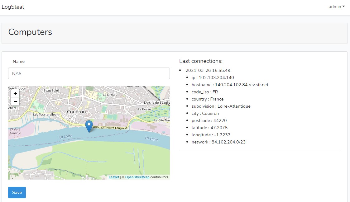The image size is (350, 202).
Task: Click the Last connections heading
Action: coord(201,61)
